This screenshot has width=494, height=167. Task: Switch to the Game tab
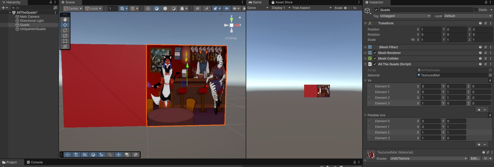[x=255, y=2]
